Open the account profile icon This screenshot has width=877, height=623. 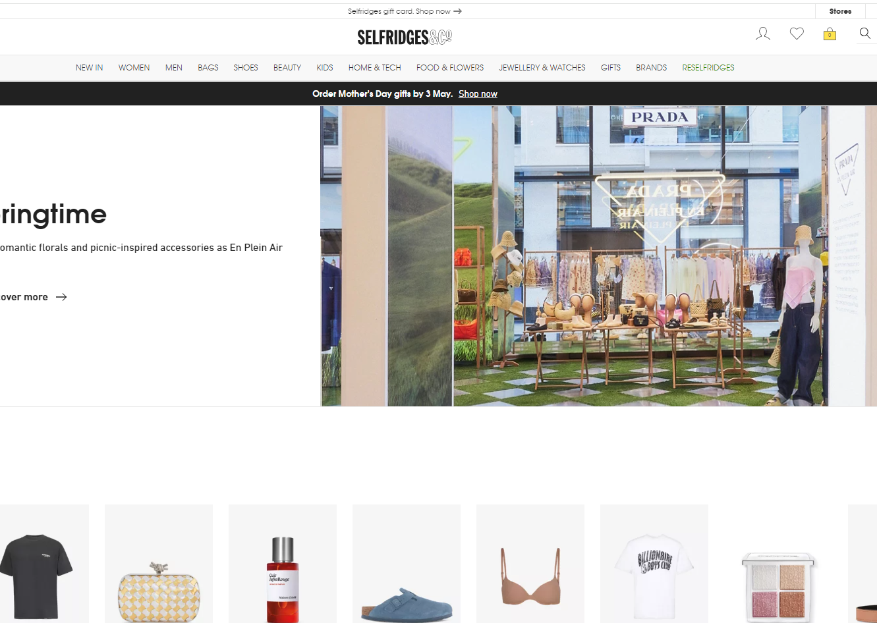tap(763, 34)
